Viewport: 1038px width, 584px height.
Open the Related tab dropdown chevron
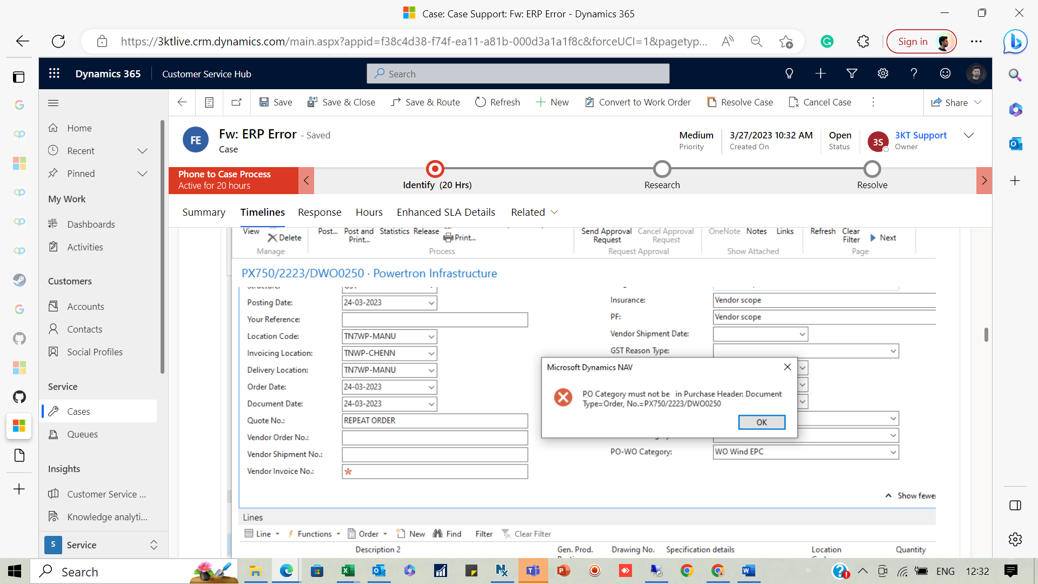(555, 212)
